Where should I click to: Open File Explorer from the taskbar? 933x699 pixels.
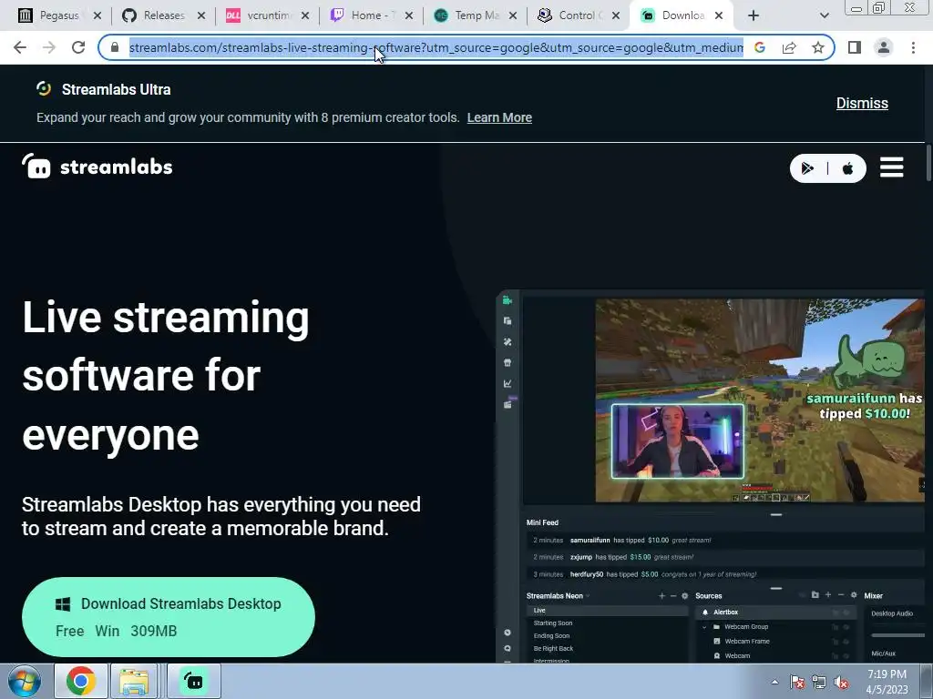pyautogui.click(x=135, y=681)
